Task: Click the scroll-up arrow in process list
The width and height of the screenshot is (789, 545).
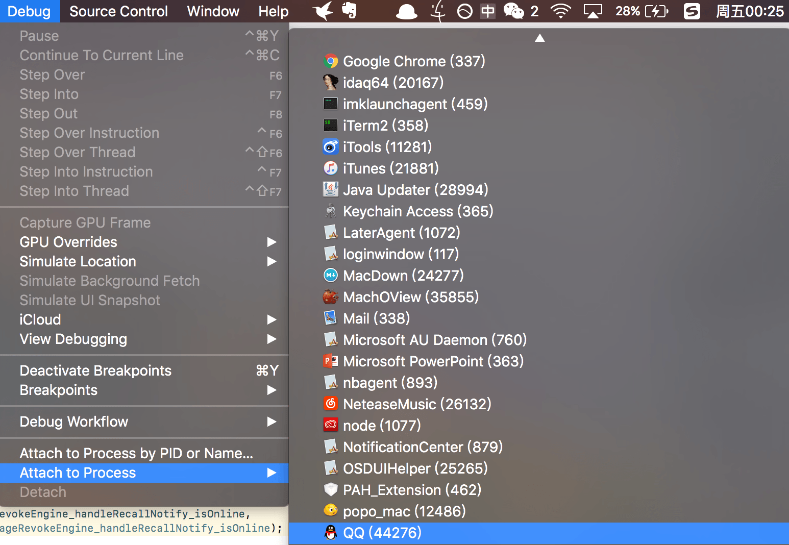Action: click(539, 38)
